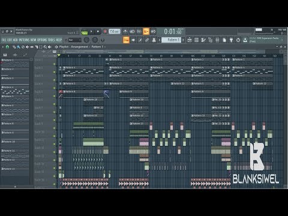Click the arrow left of pattern selector
288x216 pixels.
tap(160, 40)
